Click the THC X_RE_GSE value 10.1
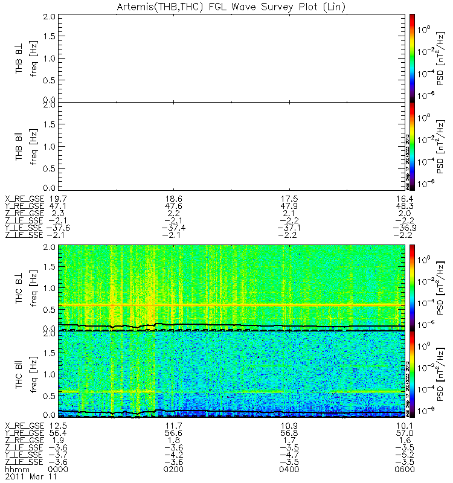The width and height of the screenshot is (453, 483). 405,426
